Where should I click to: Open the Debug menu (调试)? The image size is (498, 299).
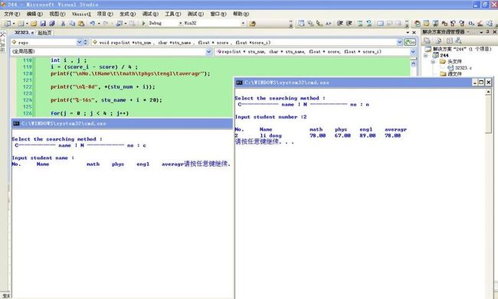tap(150, 14)
